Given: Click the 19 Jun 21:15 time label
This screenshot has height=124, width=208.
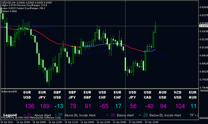Looking at the screenshot, I should click(71, 122).
